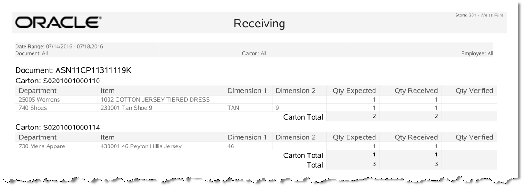Click the Carton Total label for carton S0201001000114
This screenshot has height=186, width=522.
pos(303,155)
